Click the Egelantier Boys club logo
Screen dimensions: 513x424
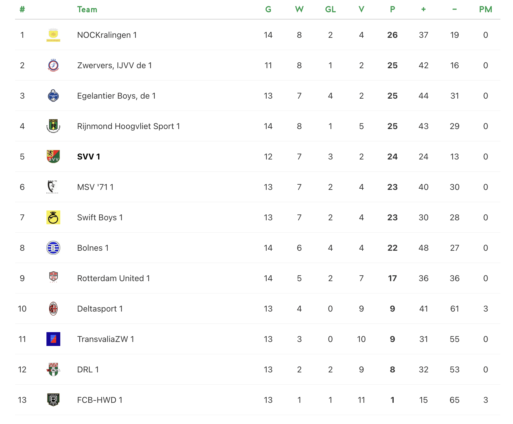[53, 96]
